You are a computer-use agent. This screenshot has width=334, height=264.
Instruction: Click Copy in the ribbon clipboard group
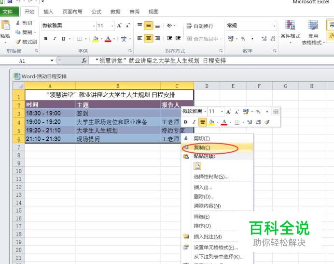[25, 32]
